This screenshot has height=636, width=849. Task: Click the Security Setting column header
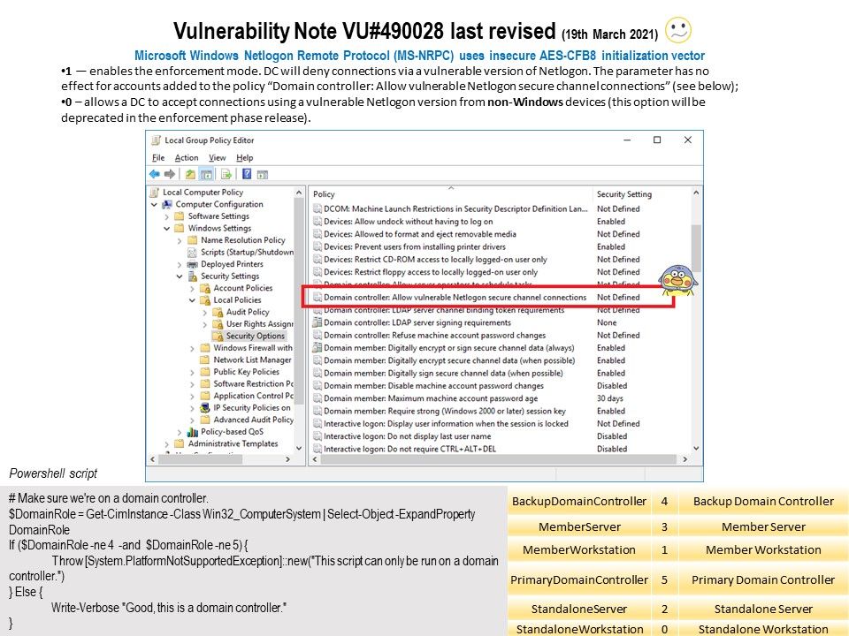pyautogui.click(x=623, y=194)
